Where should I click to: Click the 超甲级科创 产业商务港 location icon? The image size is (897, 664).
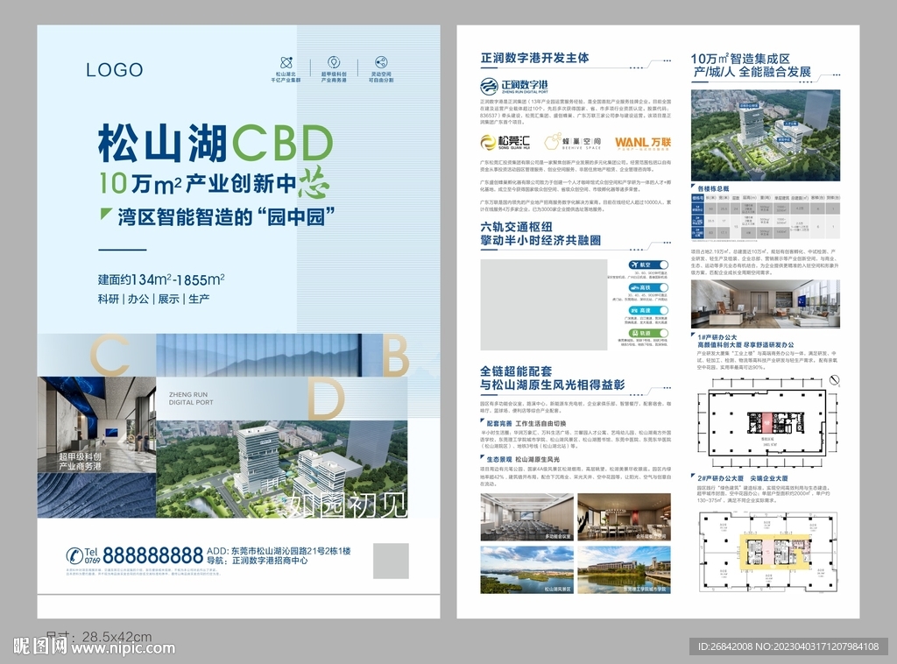[334, 62]
